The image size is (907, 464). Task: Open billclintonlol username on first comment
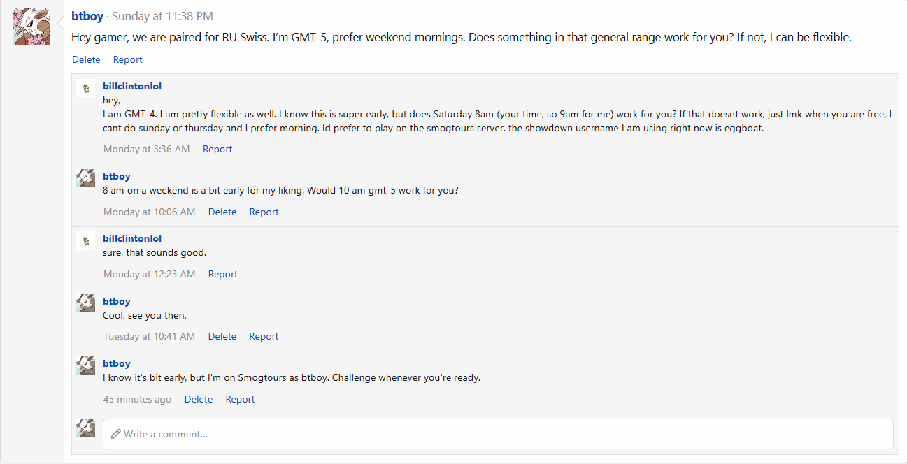coord(132,86)
